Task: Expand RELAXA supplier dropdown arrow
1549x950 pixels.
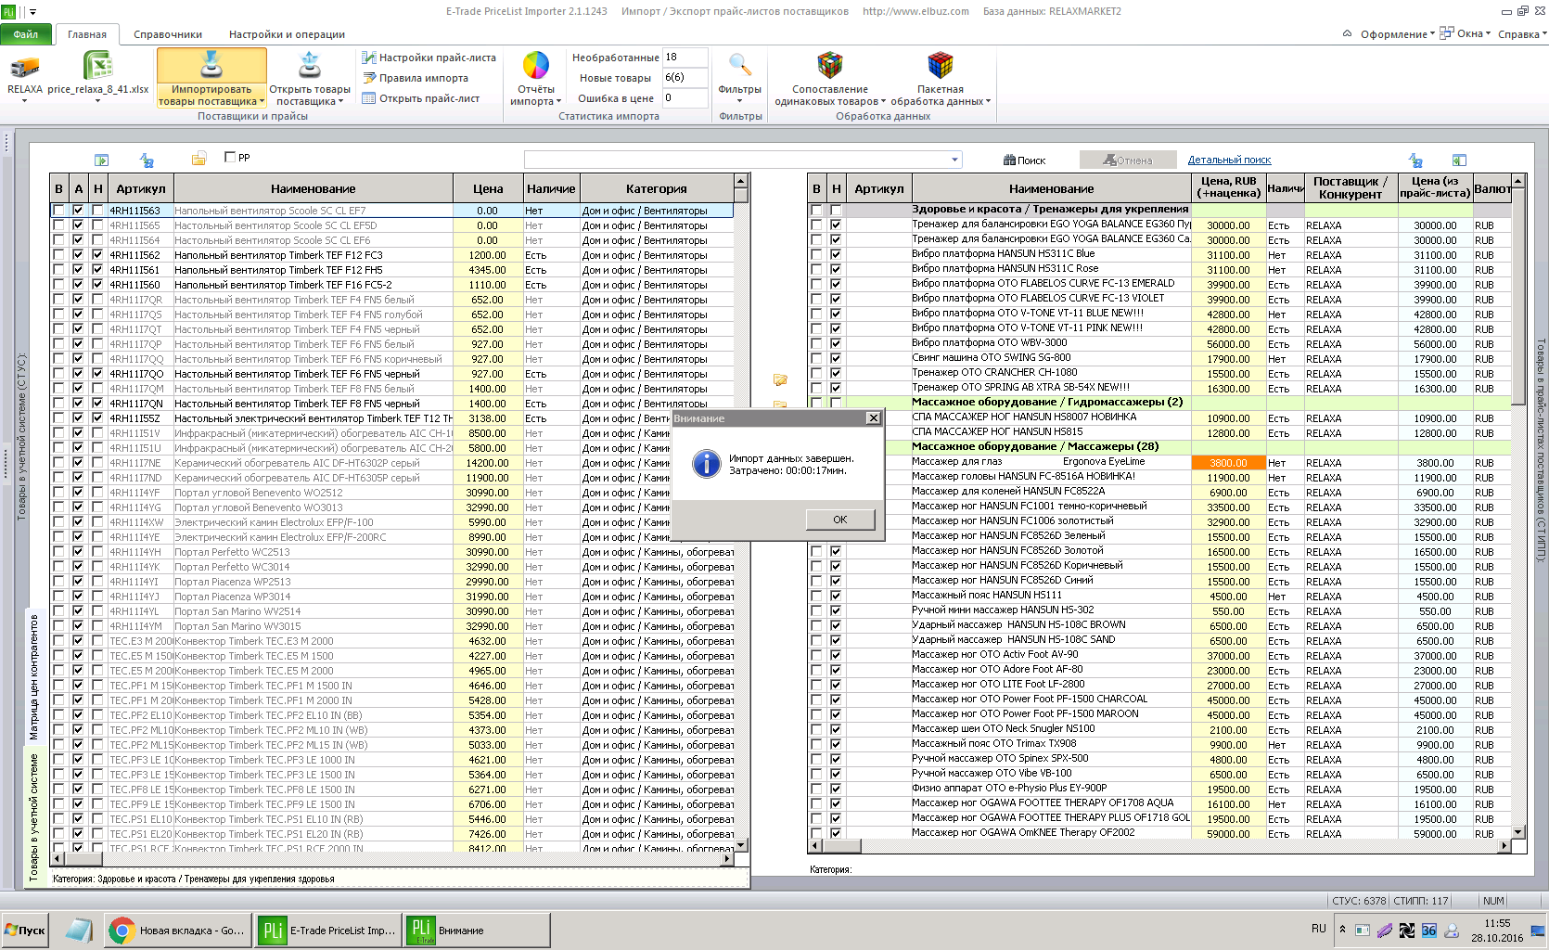Action: tap(25, 101)
